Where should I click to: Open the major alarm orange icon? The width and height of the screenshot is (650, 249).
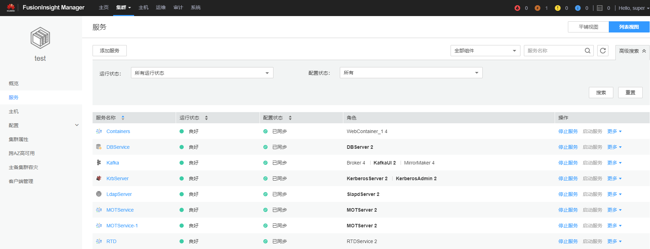[x=538, y=8]
